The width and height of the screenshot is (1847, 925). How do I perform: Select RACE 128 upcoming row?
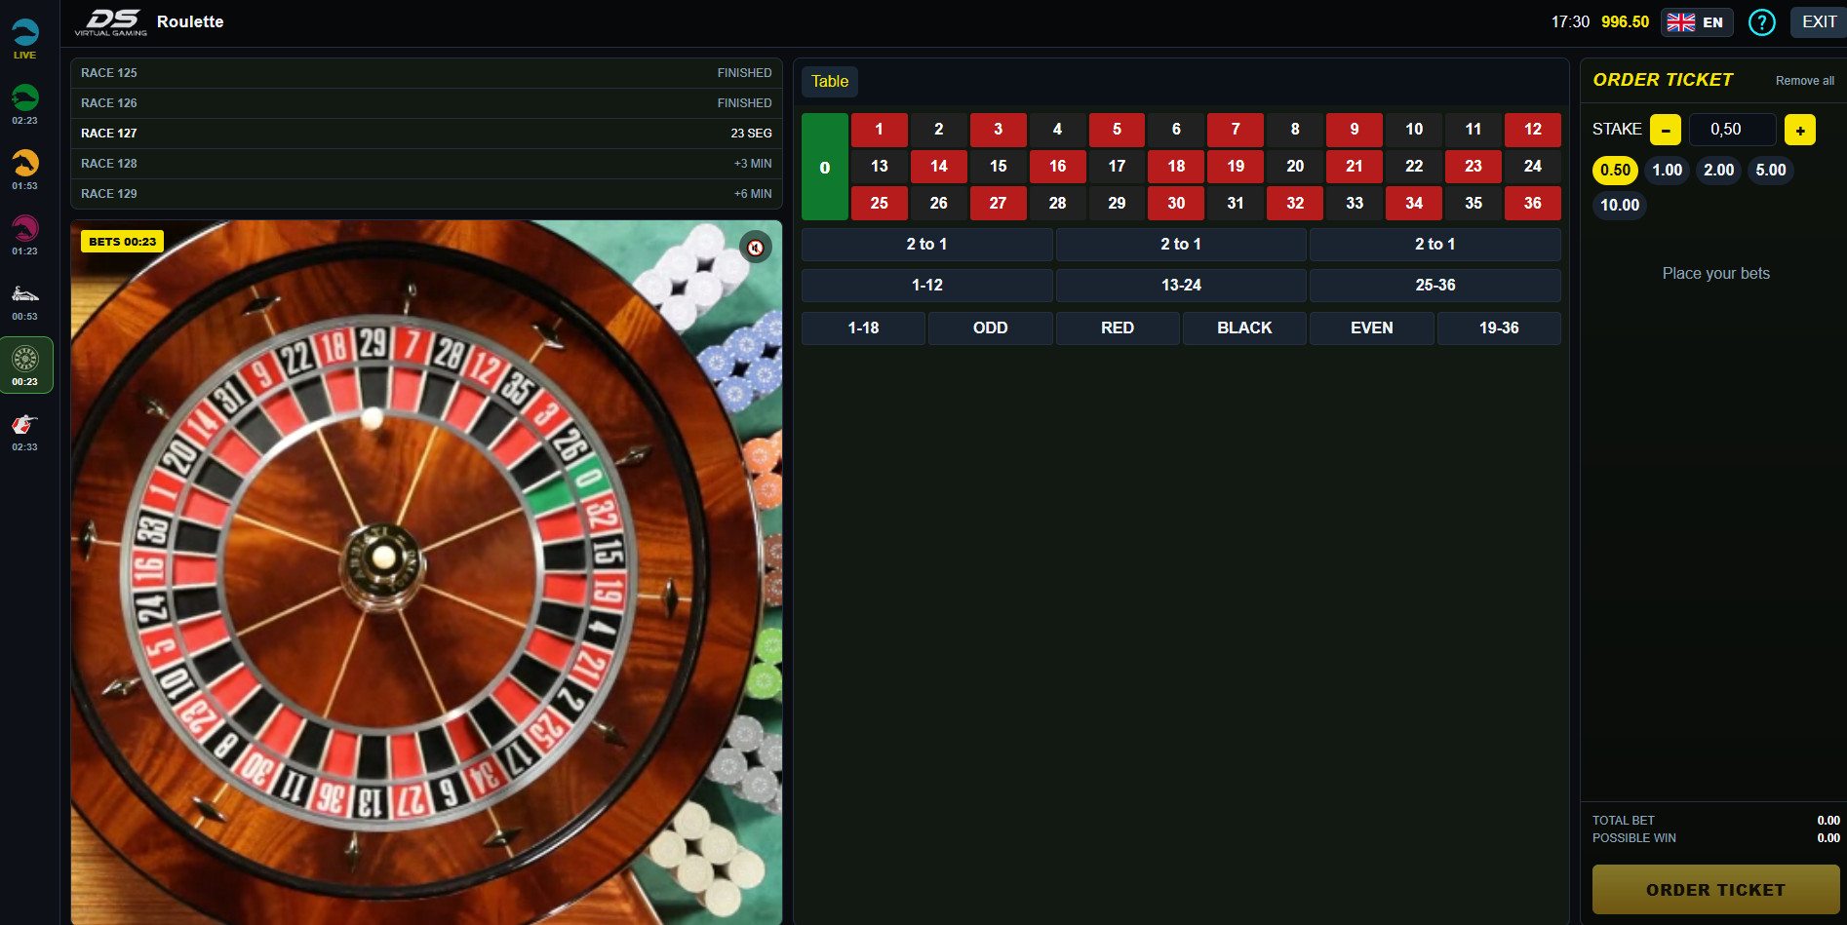426,164
